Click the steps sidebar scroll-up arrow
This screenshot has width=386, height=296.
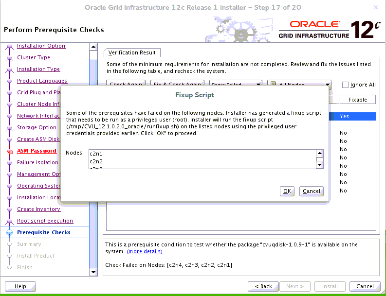click(x=93, y=47)
